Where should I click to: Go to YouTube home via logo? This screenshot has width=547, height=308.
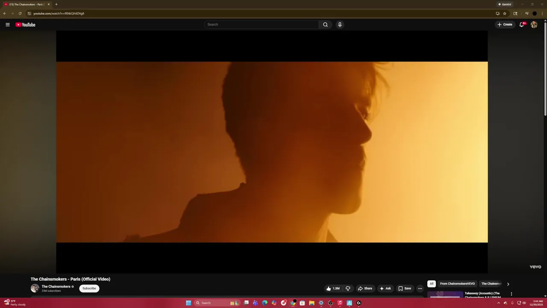coord(25,24)
